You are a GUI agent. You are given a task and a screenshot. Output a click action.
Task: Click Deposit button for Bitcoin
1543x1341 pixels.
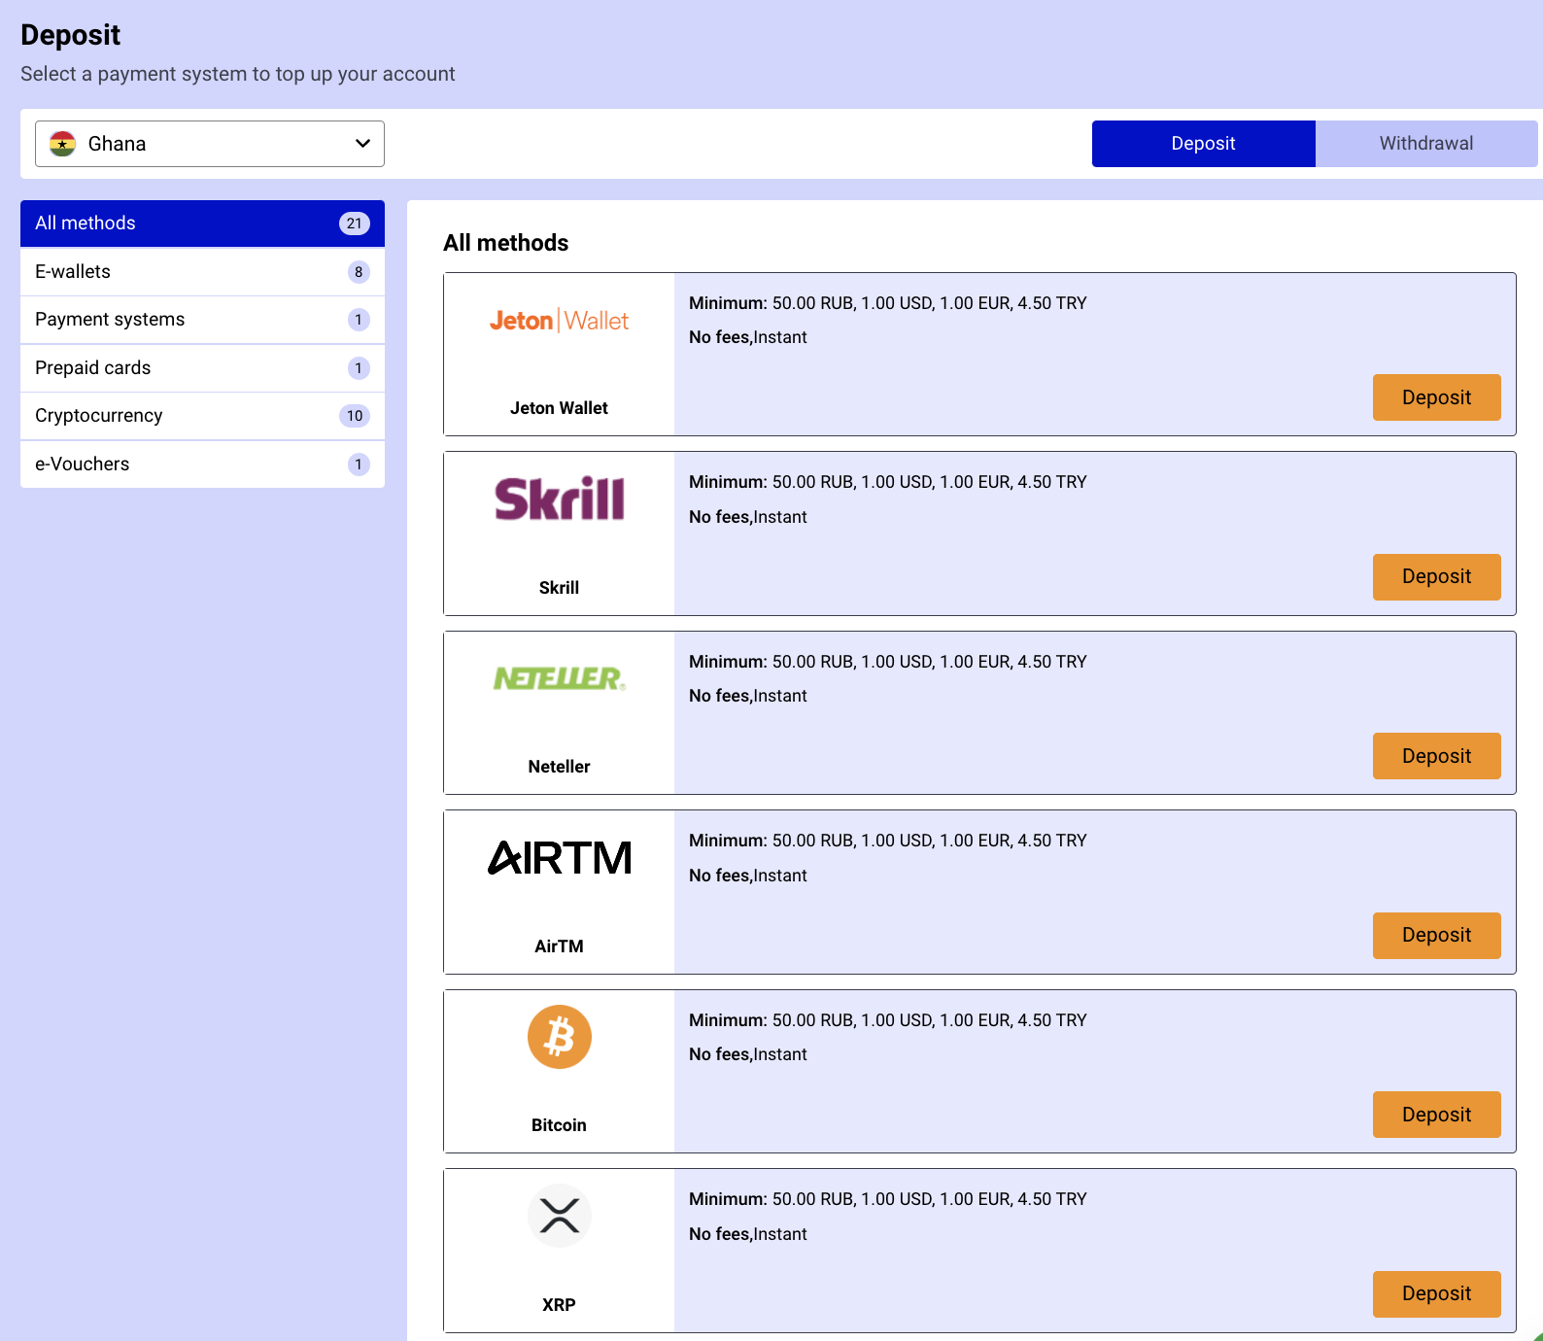1436,1115
